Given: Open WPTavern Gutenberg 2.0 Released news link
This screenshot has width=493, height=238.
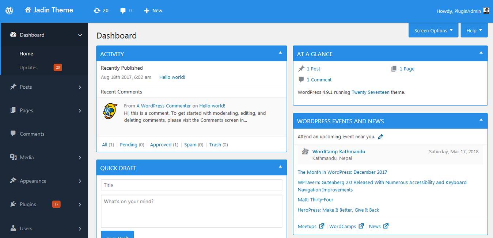Looking at the screenshot, I should pos(382,186).
